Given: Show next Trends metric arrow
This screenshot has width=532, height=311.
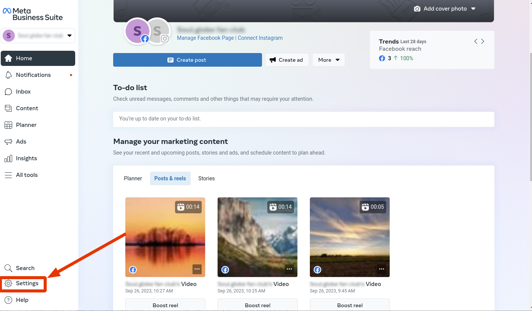Looking at the screenshot, I should click(483, 41).
